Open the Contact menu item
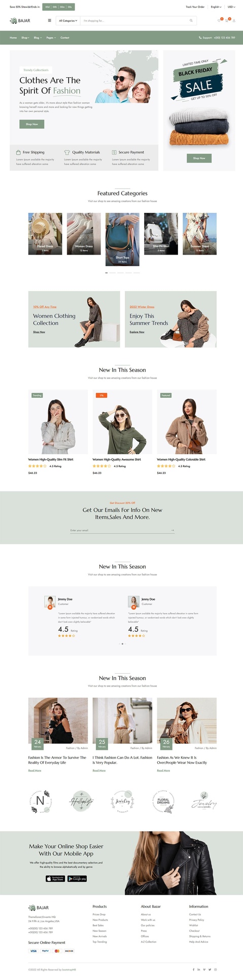The width and height of the screenshot is (243, 977). [x=65, y=38]
